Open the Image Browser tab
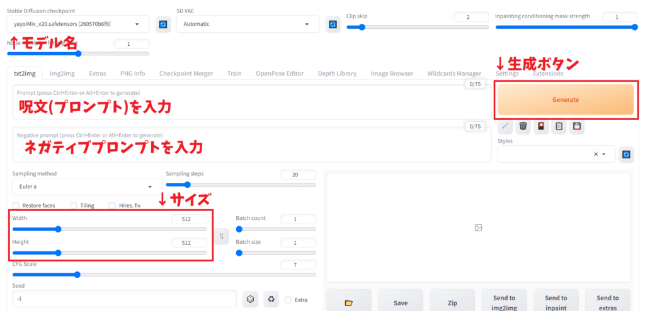Image resolution: width=645 pixels, height=311 pixels. (x=392, y=74)
